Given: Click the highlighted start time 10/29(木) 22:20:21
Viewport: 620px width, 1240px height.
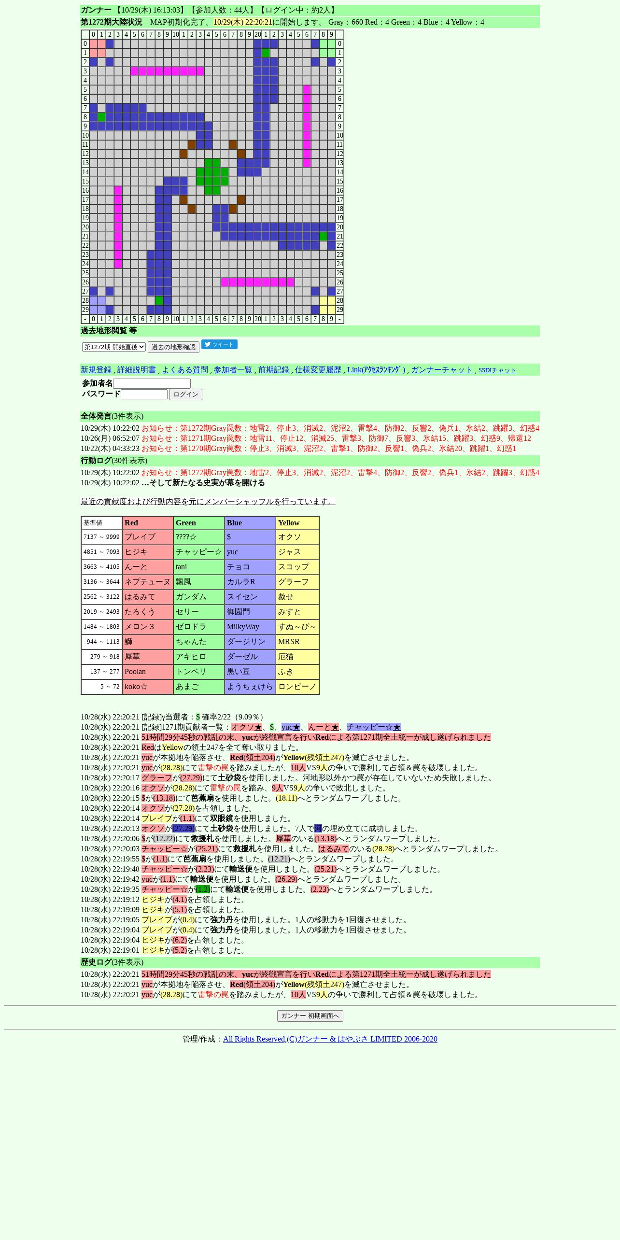Looking at the screenshot, I should 243,22.
